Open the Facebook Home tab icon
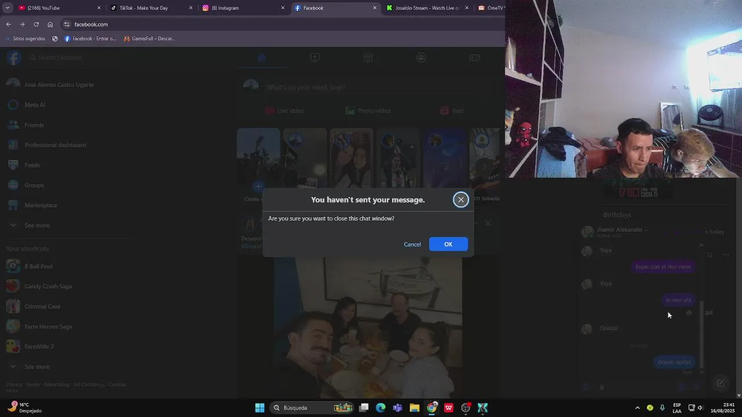The height and width of the screenshot is (417, 742). (x=261, y=57)
